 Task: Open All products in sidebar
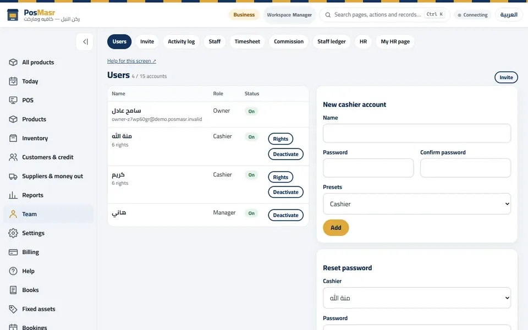pos(48,62)
